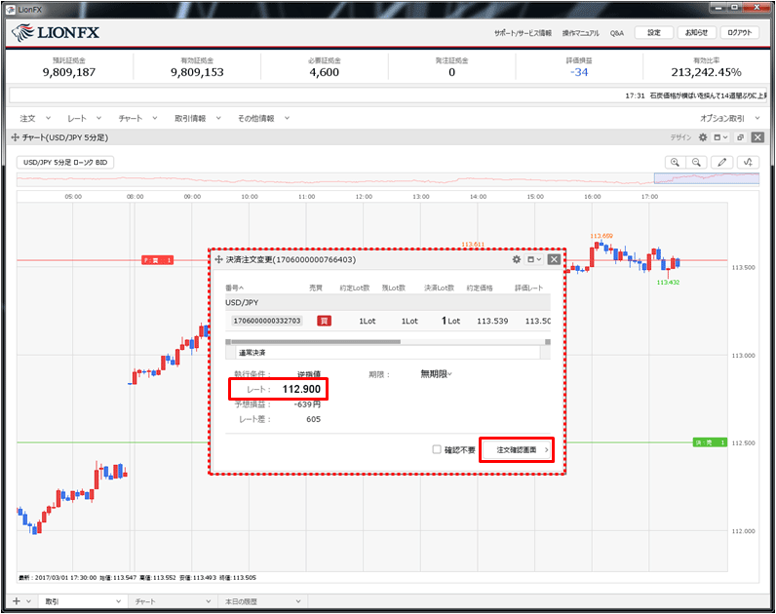This screenshot has width=776, height=614.
Task: Click the 注文確認画面 button
Action: pos(517,449)
